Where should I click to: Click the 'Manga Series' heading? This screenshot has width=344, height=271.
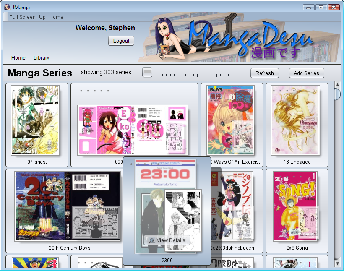[40, 73]
